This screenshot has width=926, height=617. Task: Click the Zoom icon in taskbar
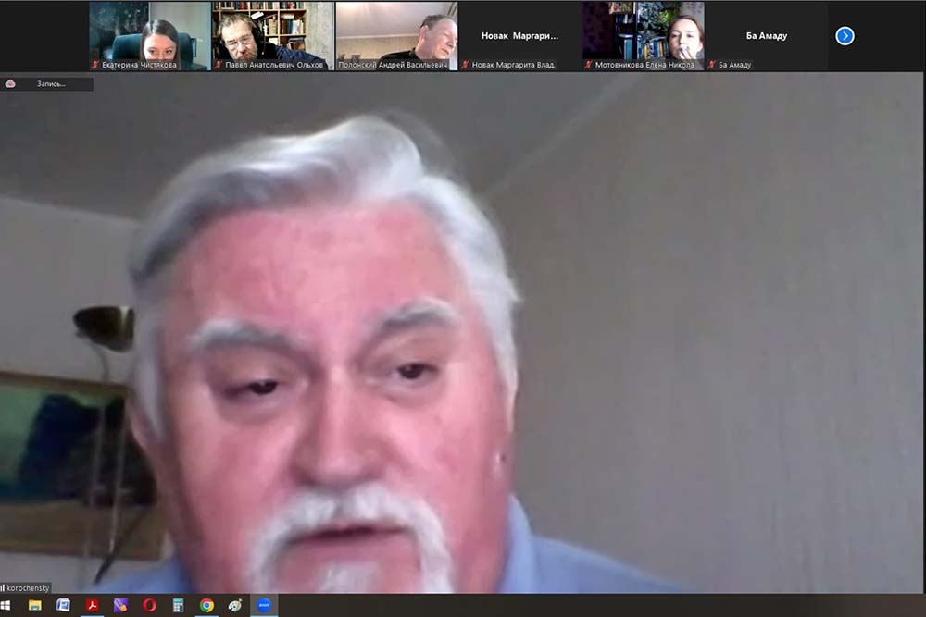264,606
